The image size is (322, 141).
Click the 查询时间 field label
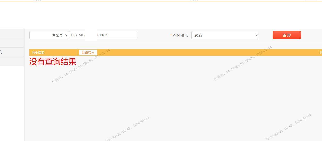180,36
